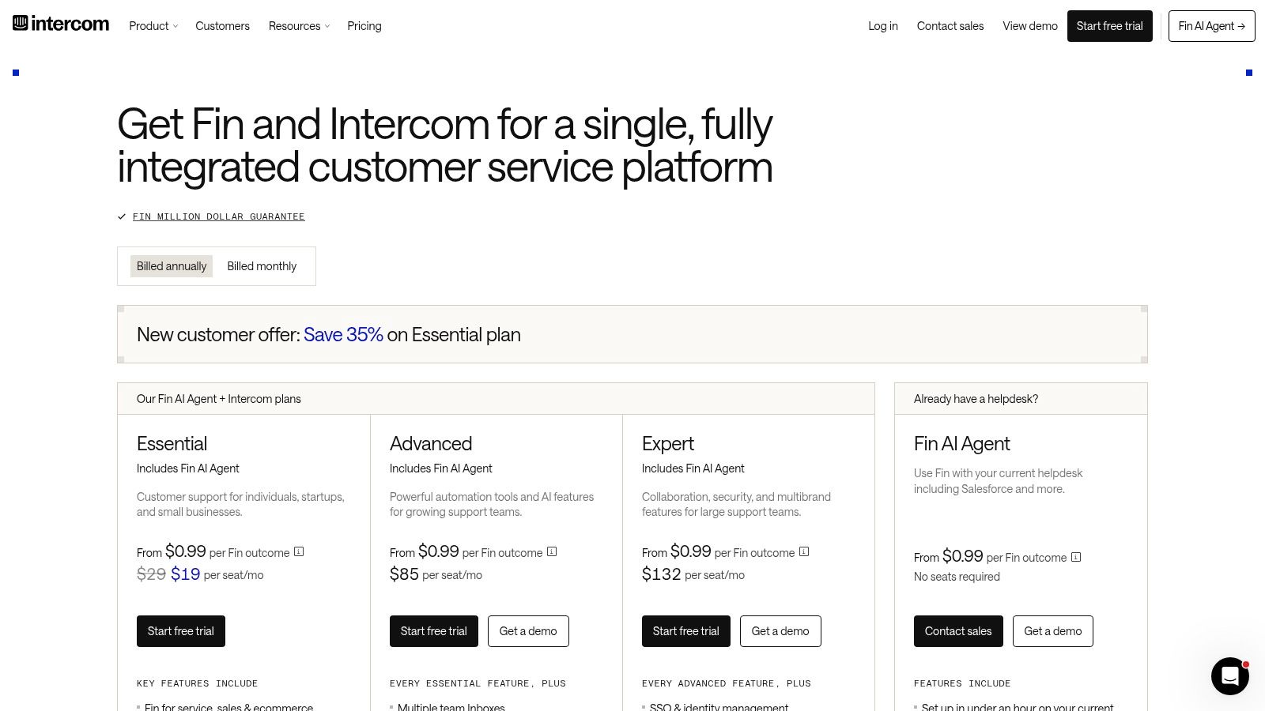The width and height of the screenshot is (1265, 711).
Task: Expand the Resources menu
Action: click(x=299, y=26)
